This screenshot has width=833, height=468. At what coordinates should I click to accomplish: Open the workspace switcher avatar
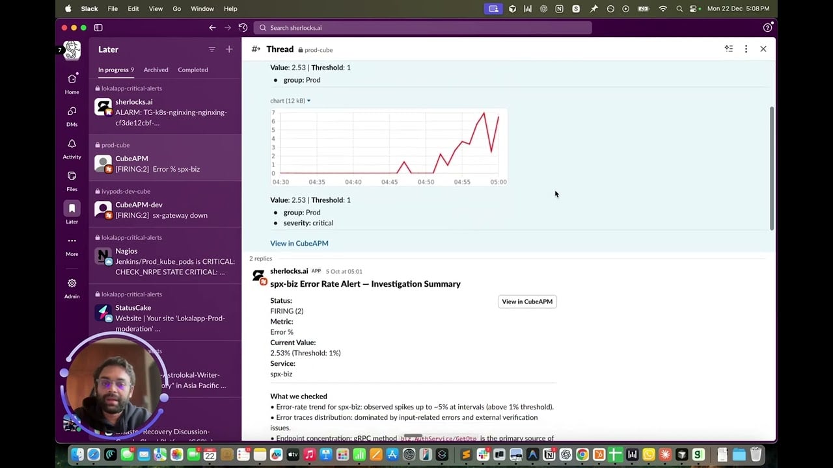click(x=71, y=50)
